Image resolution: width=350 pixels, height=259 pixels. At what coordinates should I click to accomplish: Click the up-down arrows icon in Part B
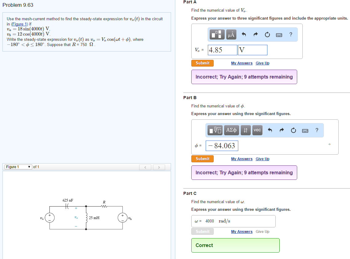coord(245,130)
